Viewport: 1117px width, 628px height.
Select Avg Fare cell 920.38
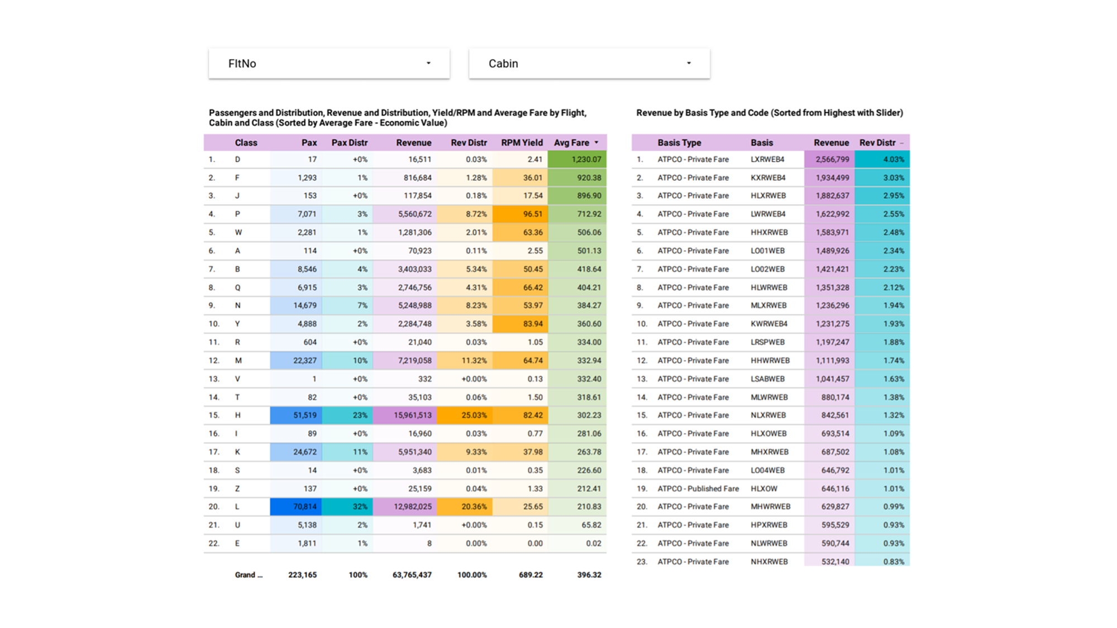(589, 178)
